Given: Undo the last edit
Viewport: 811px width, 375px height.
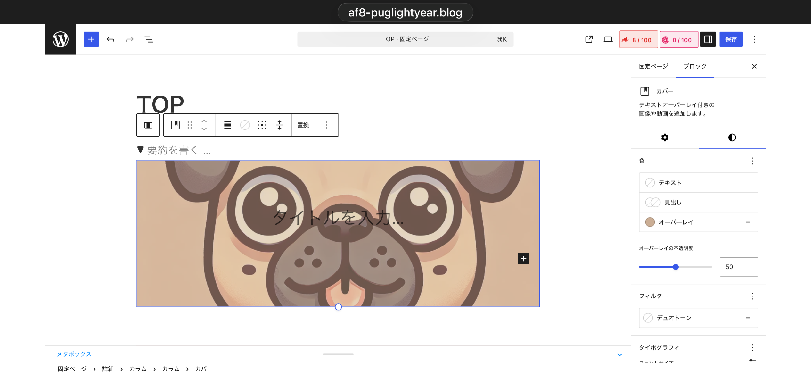Looking at the screenshot, I should point(111,39).
